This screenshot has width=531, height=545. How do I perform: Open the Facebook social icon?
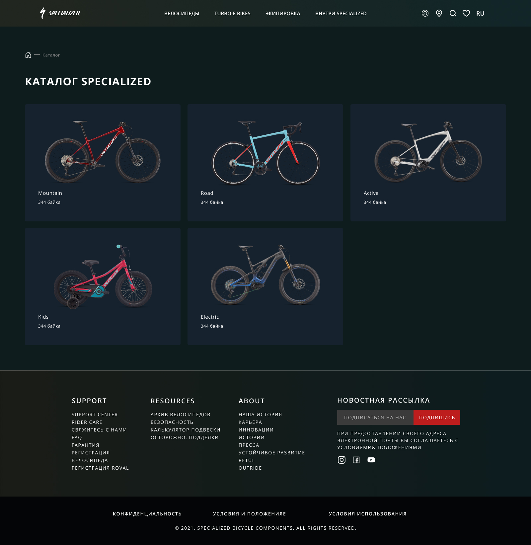[x=356, y=460]
